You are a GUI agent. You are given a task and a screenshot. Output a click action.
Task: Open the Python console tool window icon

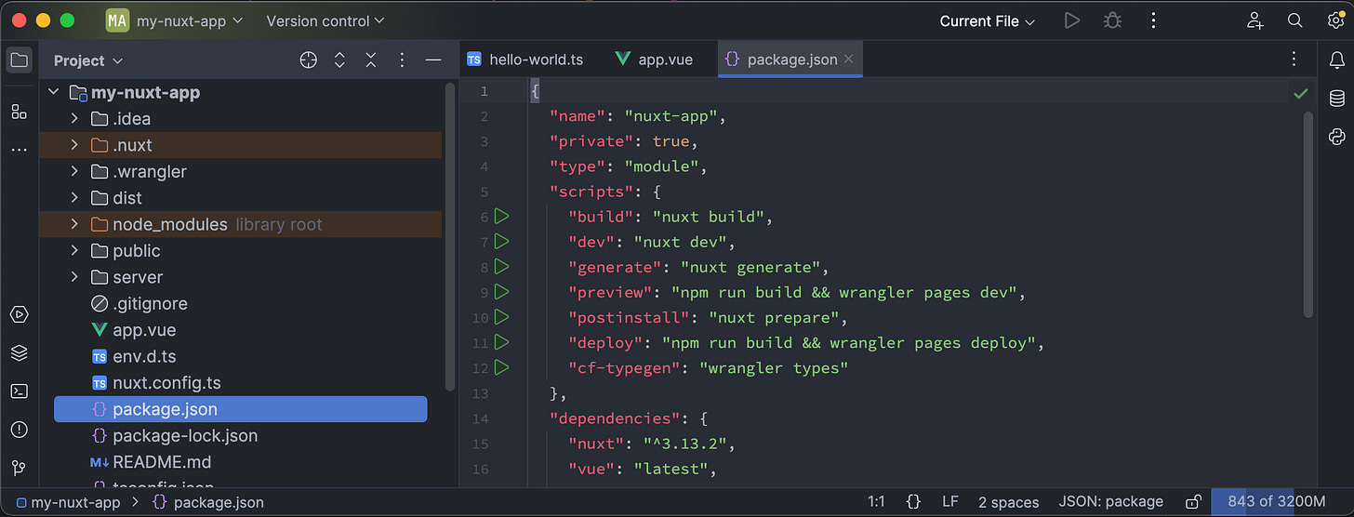(x=1337, y=137)
